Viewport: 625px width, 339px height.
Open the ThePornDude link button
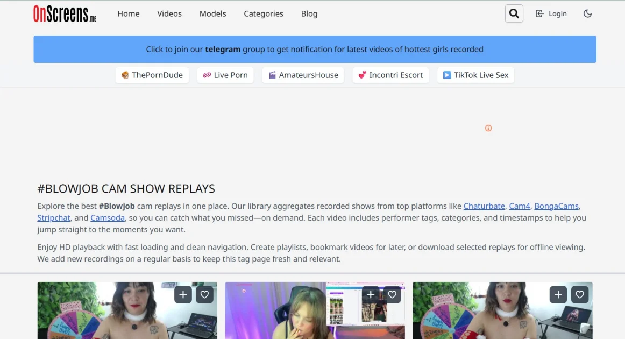click(x=152, y=75)
